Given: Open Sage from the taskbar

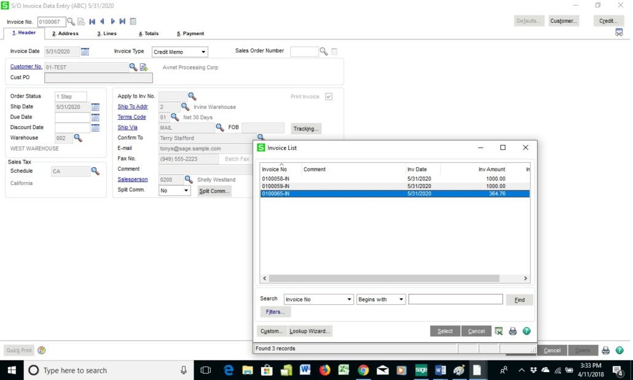Looking at the screenshot, I should [421, 370].
